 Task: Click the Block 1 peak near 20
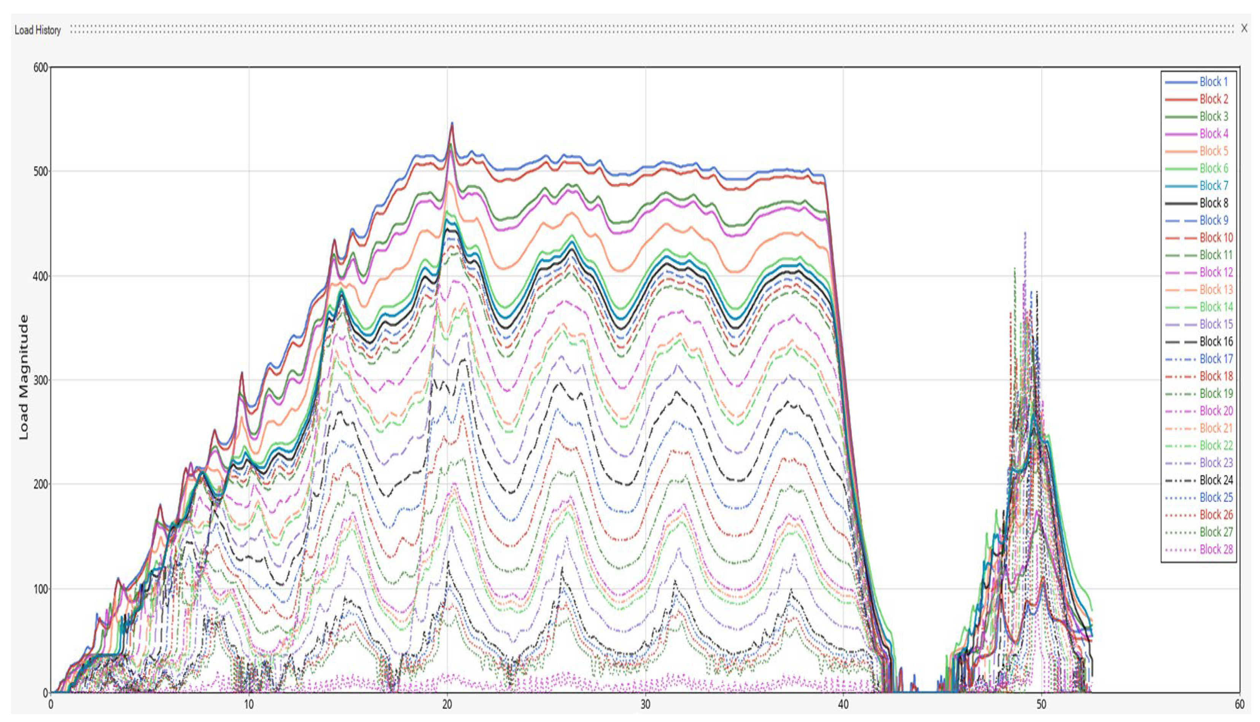click(x=452, y=124)
